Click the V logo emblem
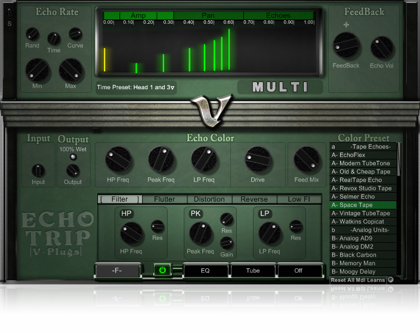 211,109
